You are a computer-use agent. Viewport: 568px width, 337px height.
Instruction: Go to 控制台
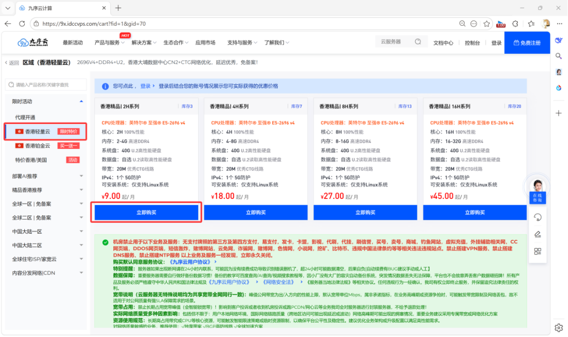pyautogui.click(x=472, y=43)
